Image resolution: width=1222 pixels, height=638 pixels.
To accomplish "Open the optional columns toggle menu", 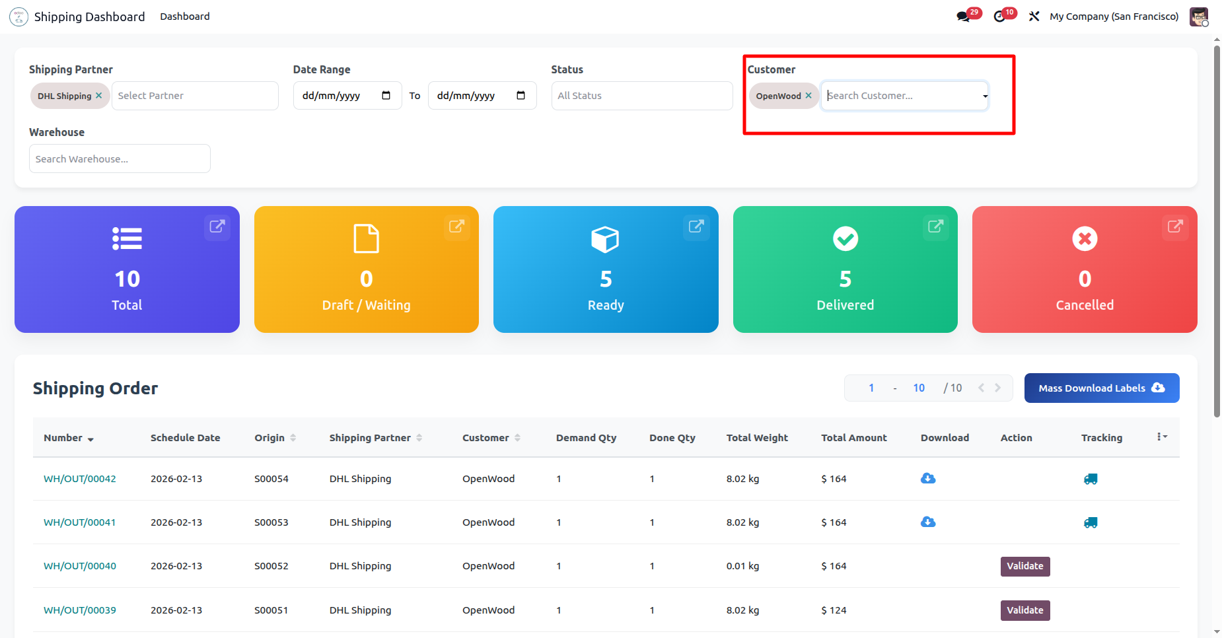I will pyautogui.click(x=1162, y=437).
